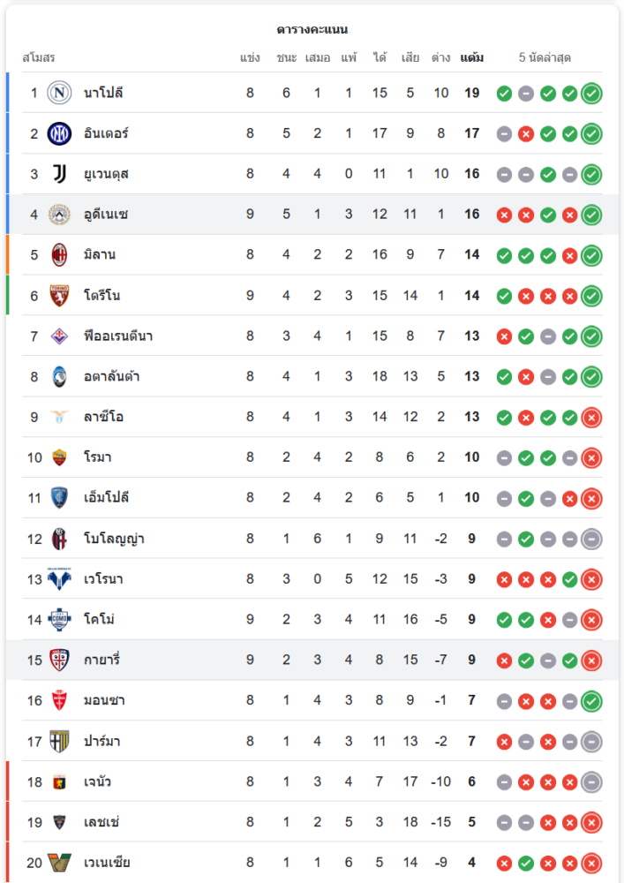The width and height of the screenshot is (624, 883).
Task: Click the Atalanta club crest icon
Action: pos(59,377)
